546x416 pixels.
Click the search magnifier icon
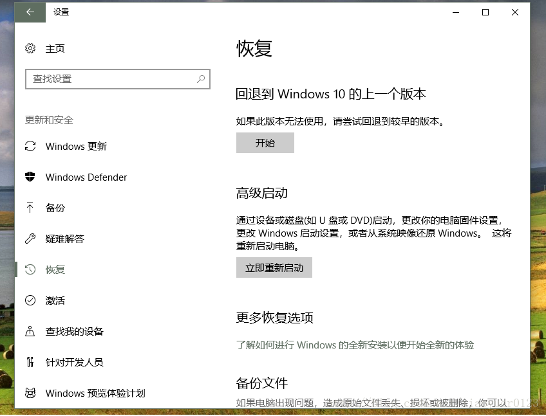[201, 79]
